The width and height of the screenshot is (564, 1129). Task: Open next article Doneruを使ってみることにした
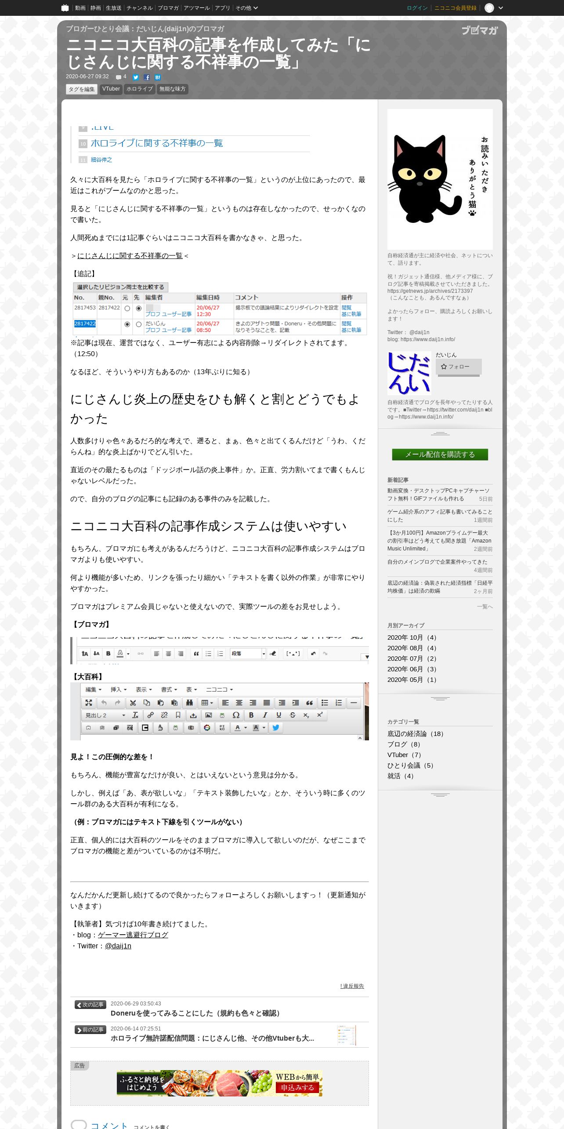point(197,1013)
